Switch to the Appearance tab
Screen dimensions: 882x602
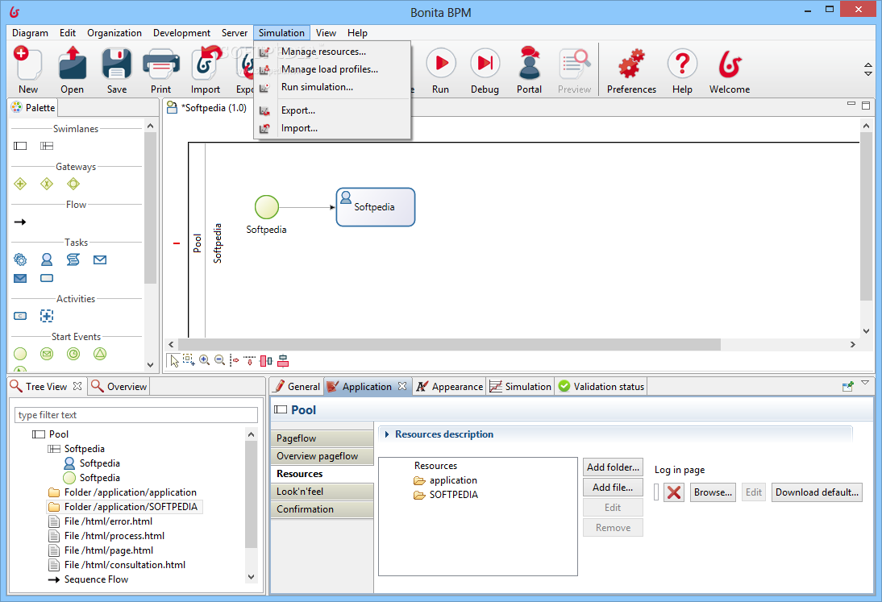pos(449,387)
